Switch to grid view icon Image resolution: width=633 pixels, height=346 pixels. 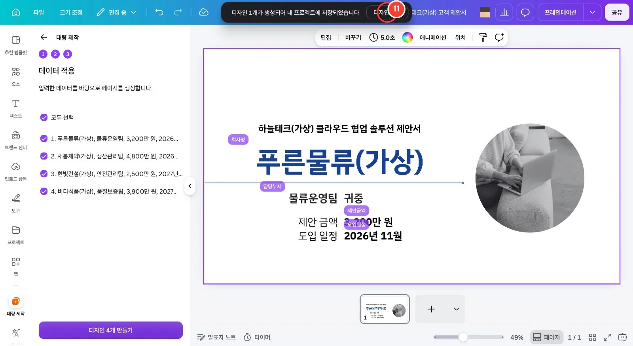click(x=592, y=337)
